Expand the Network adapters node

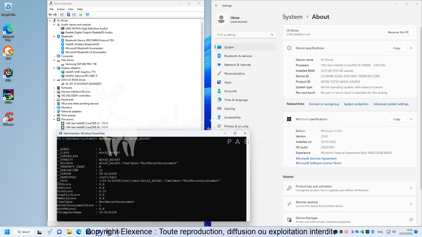[54, 112]
